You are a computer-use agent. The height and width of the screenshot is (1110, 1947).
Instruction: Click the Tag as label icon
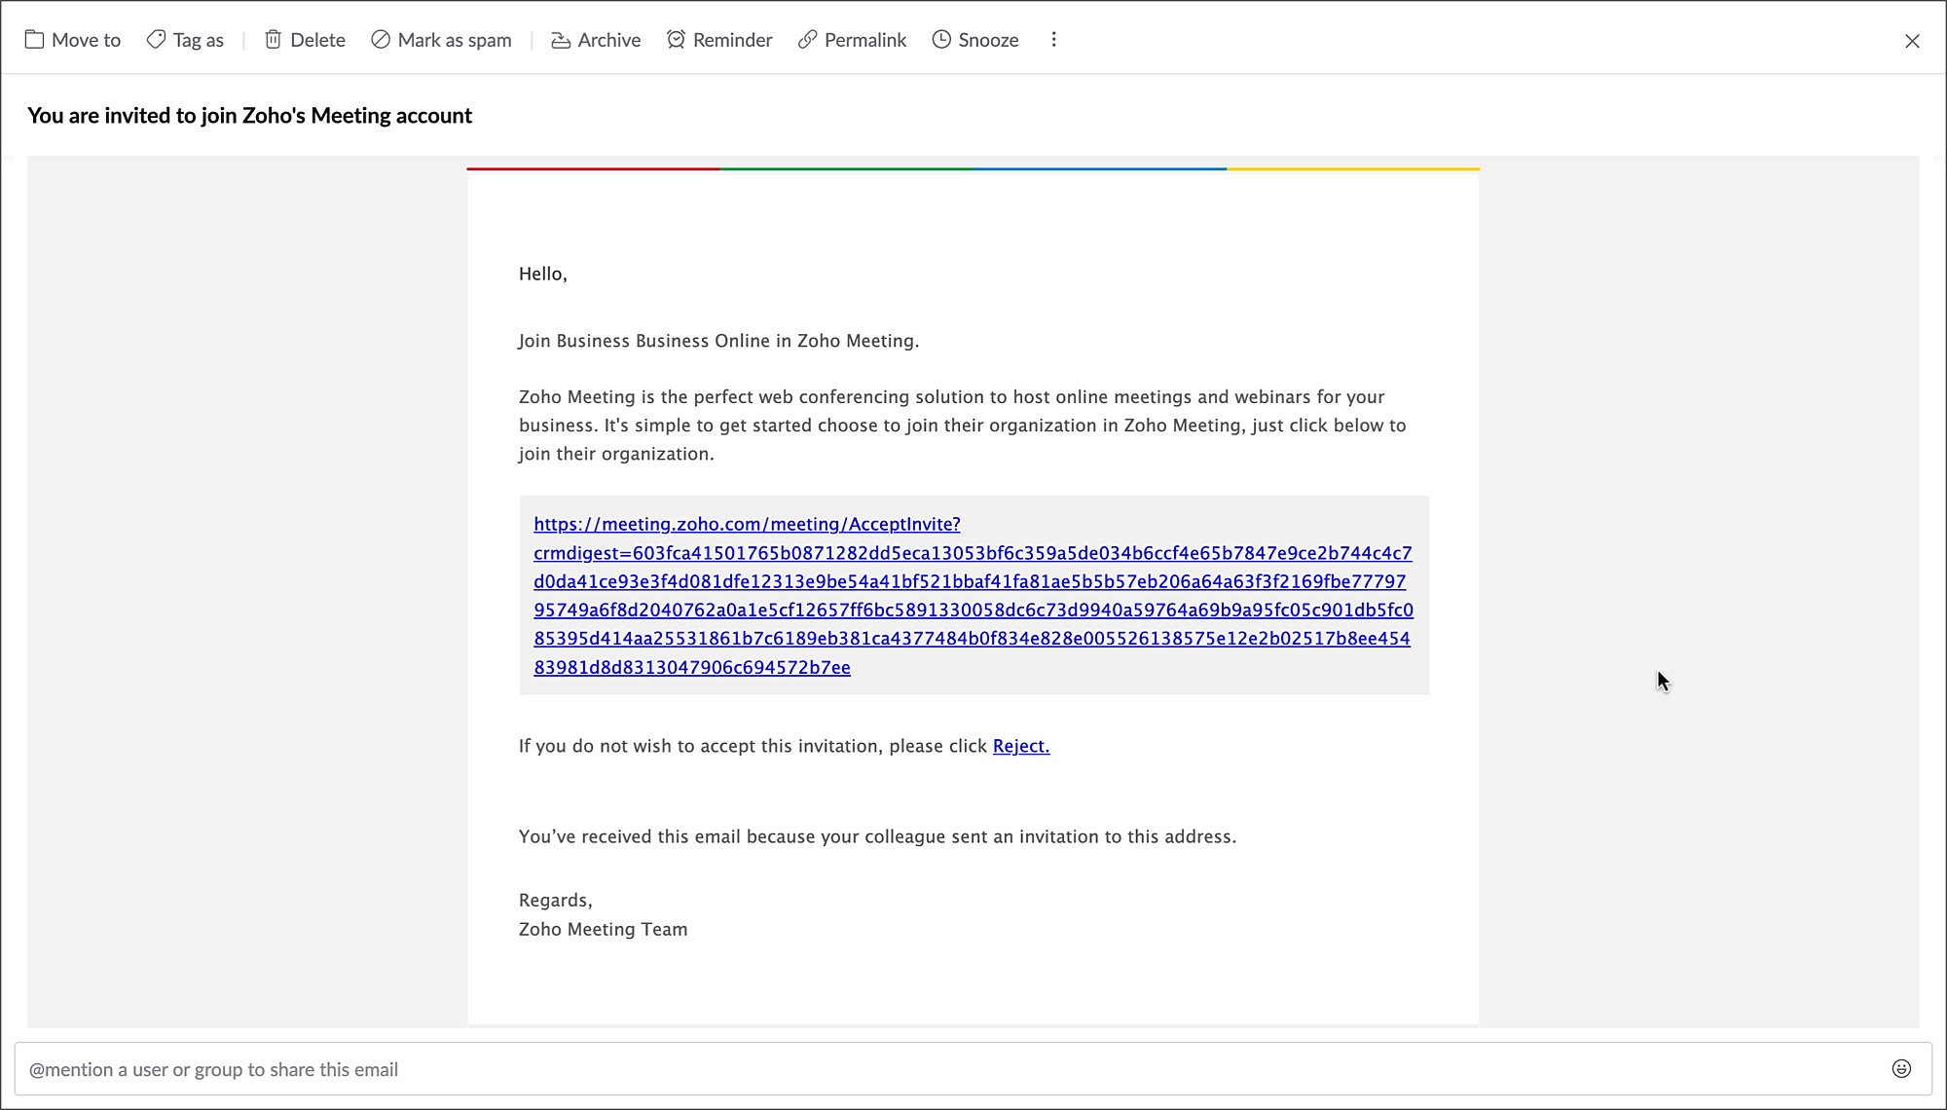156,40
